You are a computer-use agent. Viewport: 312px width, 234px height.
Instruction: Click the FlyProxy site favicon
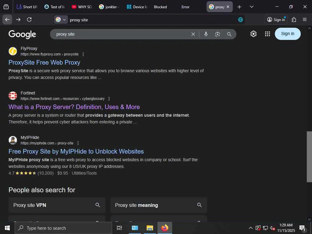click(x=13, y=51)
